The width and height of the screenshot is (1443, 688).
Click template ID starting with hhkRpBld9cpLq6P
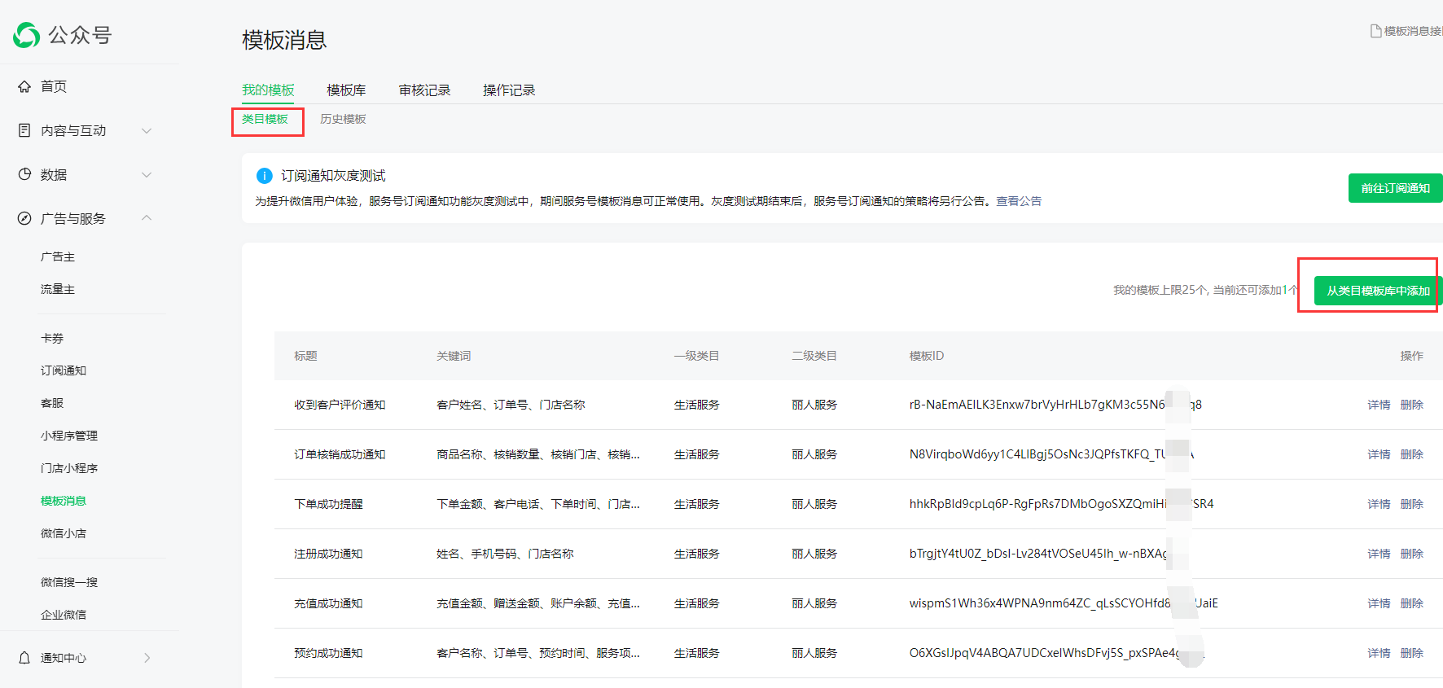tap(1061, 504)
